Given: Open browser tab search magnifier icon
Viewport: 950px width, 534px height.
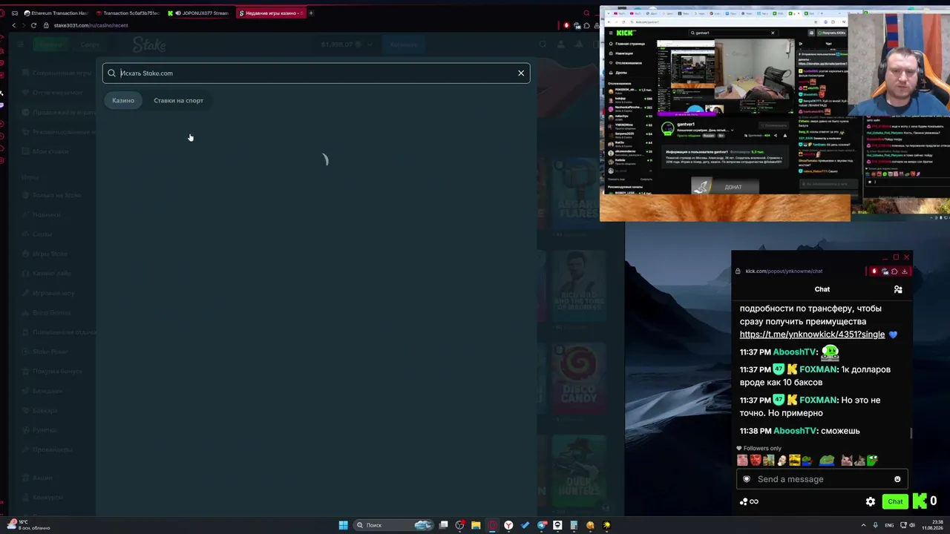Looking at the screenshot, I should pyautogui.click(x=586, y=13).
